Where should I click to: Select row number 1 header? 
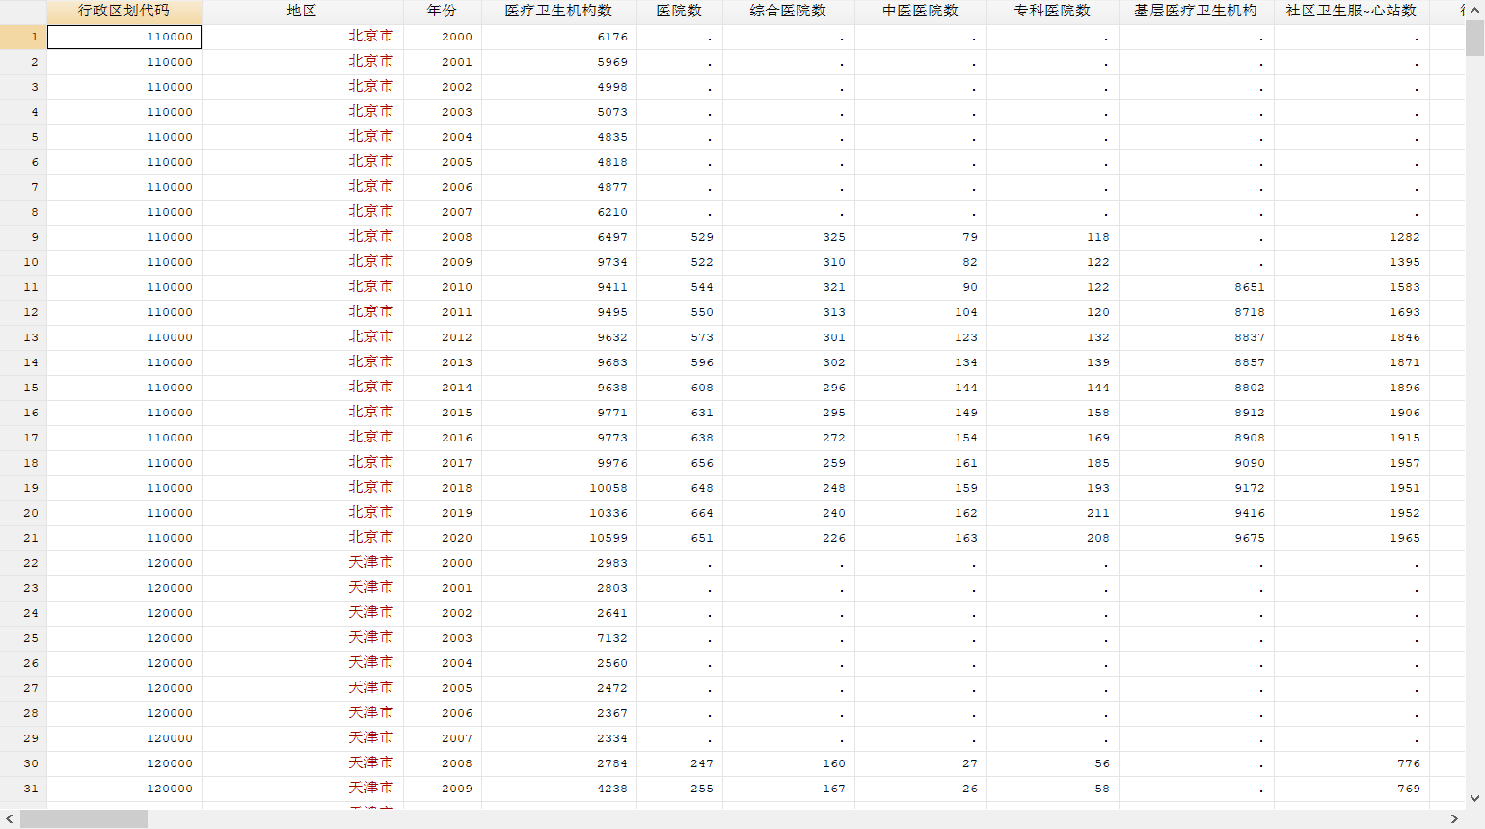[x=23, y=37]
